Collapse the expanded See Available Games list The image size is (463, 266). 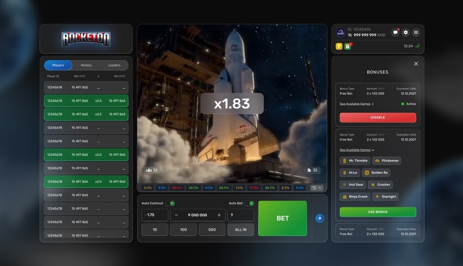pyautogui.click(x=356, y=150)
